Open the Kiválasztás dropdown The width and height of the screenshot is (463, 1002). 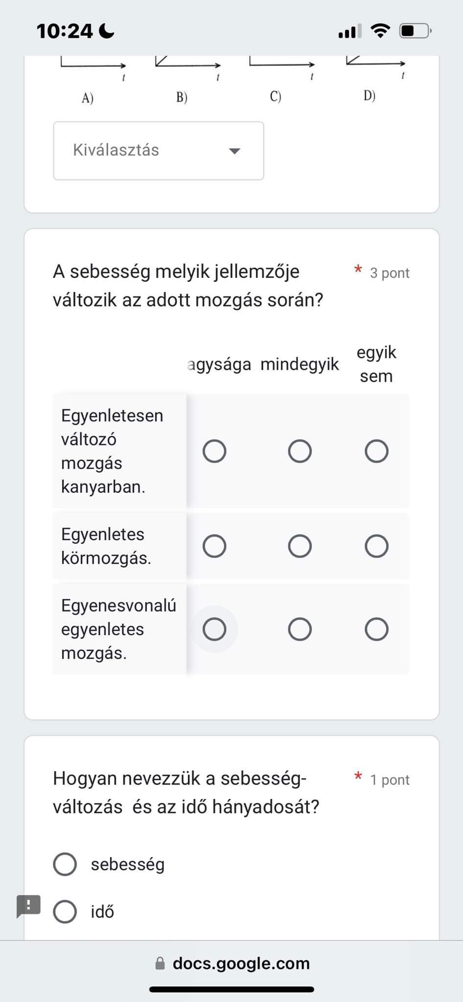(x=159, y=151)
